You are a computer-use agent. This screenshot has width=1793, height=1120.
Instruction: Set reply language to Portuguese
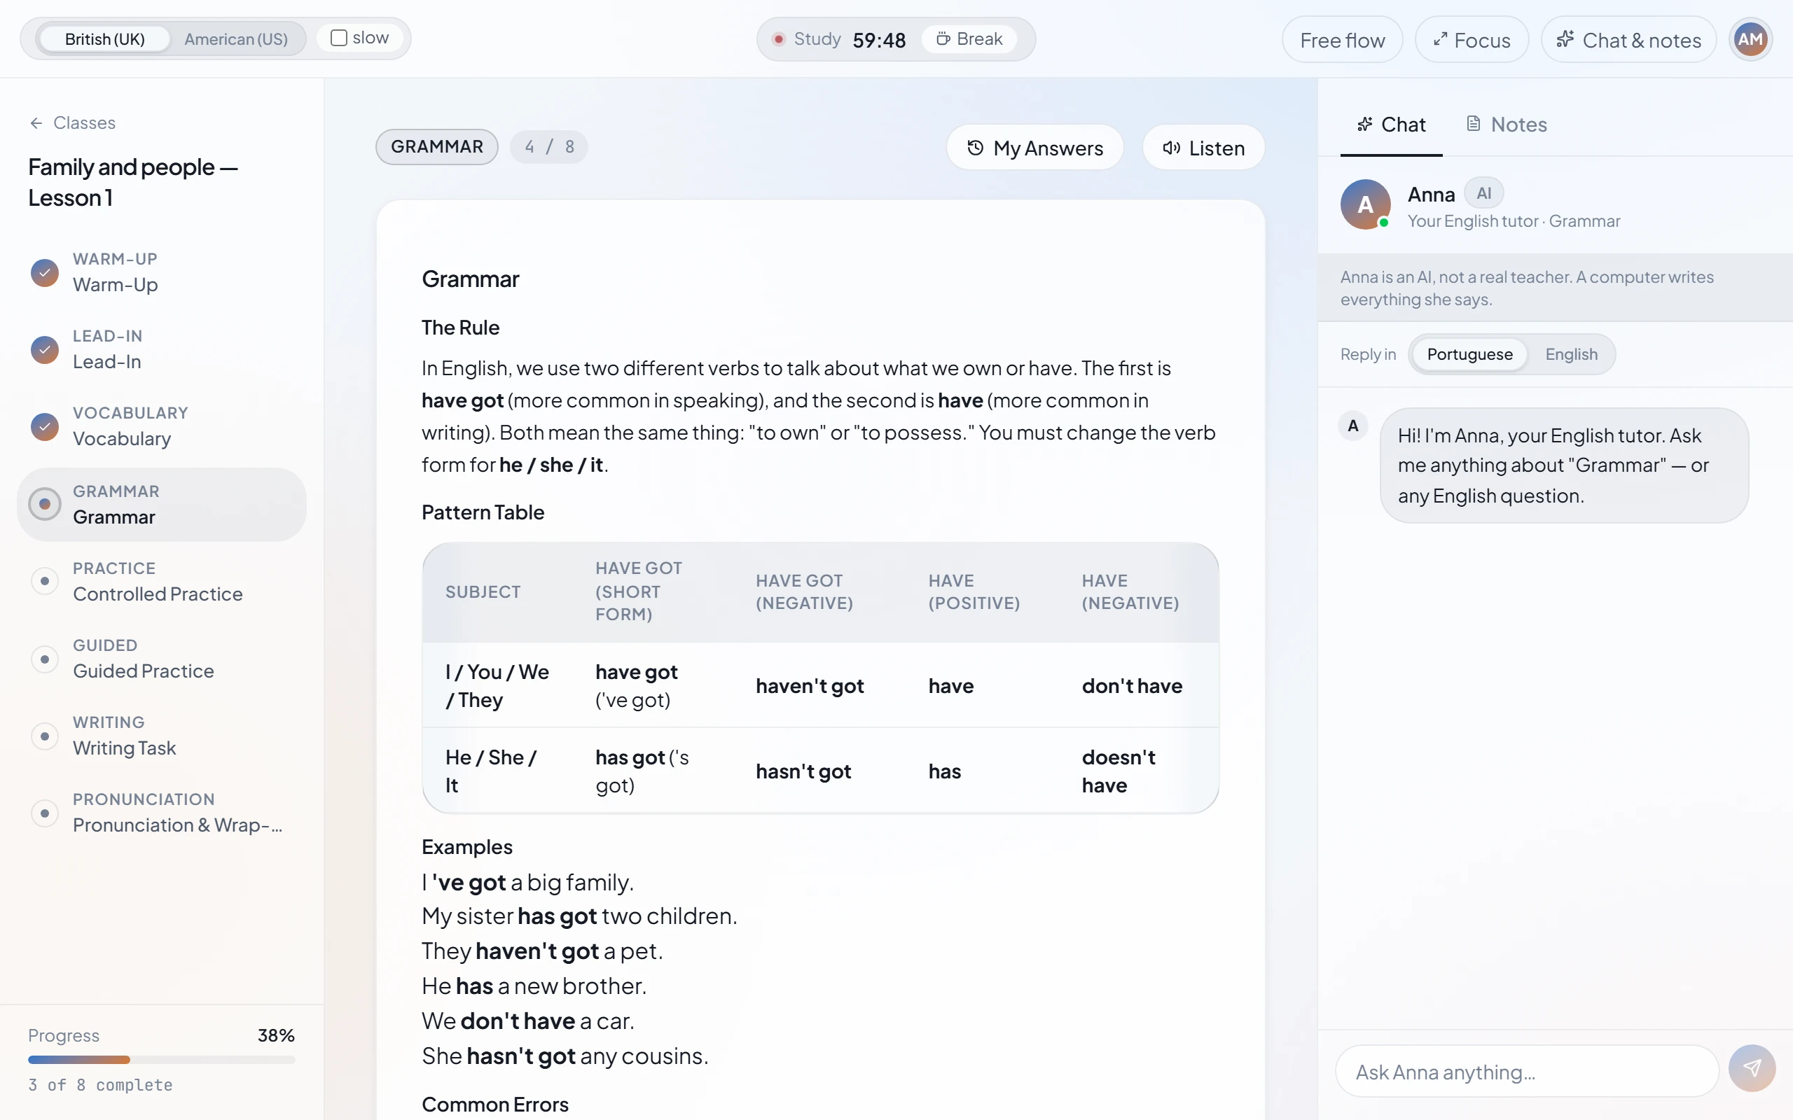[1469, 354]
